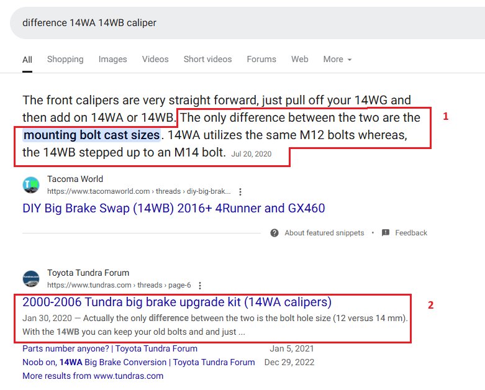Open the tacomaworld.com URL breadcrumb
Image resolution: width=485 pixels, height=390 pixels.
point(139,191)
